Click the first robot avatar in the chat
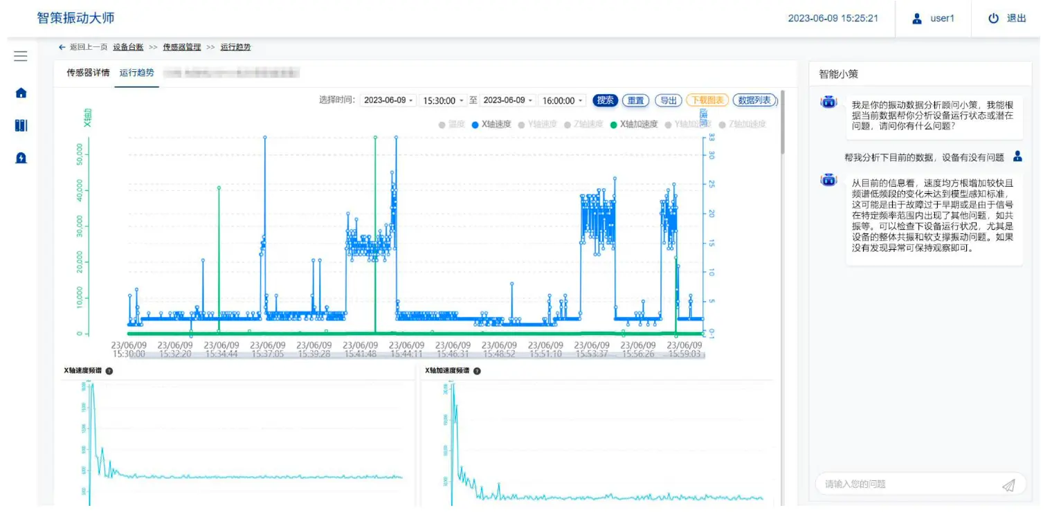 tap(828, 102)
